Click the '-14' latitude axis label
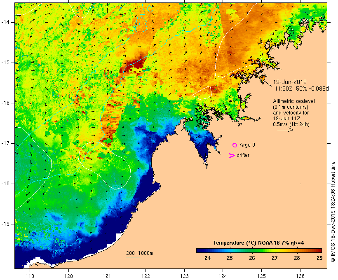This screenshot has width=338, height=280. [5, 22]
